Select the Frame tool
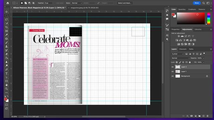This screenshot has width=214, height=120. 6,31
